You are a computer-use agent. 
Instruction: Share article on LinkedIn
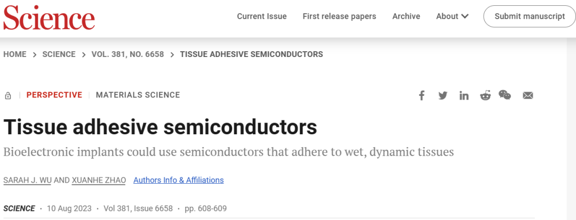(x=464, y=96)
